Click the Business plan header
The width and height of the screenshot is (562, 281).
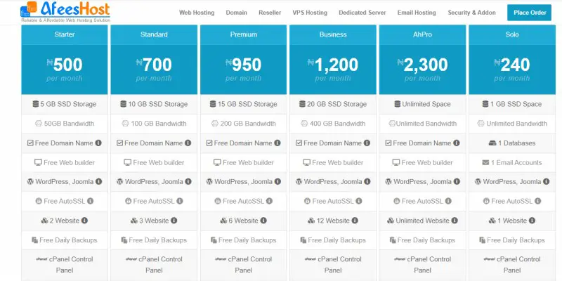(x=333, y=34)
